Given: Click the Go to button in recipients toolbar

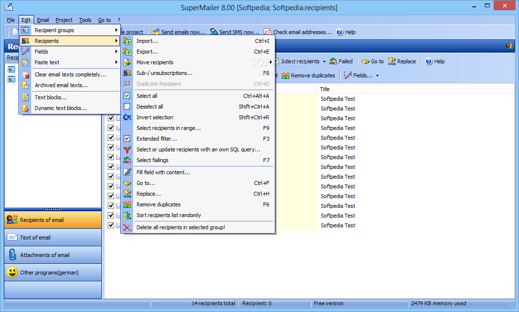Looking at the screenshot, I should pyautogui.click(x=373, y=61).
